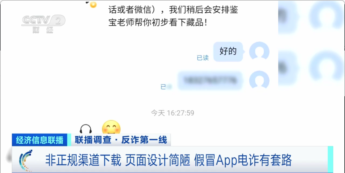Select the blurred phone number message bubble
345x173 pixels.
210,80
